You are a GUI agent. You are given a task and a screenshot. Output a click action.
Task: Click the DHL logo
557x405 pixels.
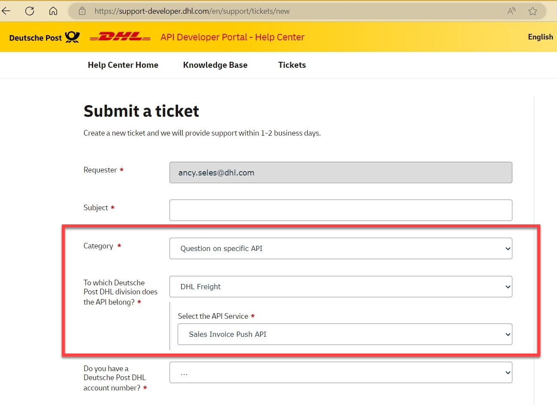pos(120,37)
